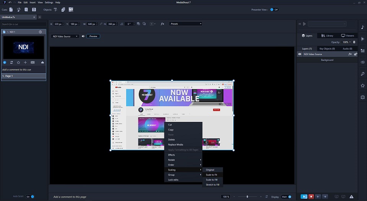The image size is (367, 201).
Task: Click the refresh loop icon under cue thumbnail
Action: [11, 62]
